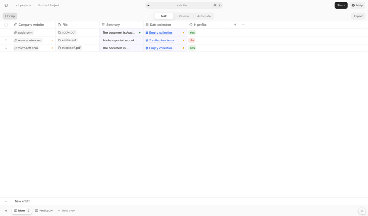The width and height of the screenshot is (368, 216).
Task: Select the microsoft row summary cell
Action: 121,48
